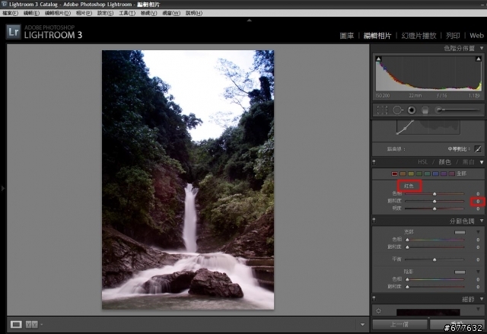This screenshot has height=334, width=487.
Task: Toggle the Detail preview disclosure triangle
Action: click(x=478, y=310)
